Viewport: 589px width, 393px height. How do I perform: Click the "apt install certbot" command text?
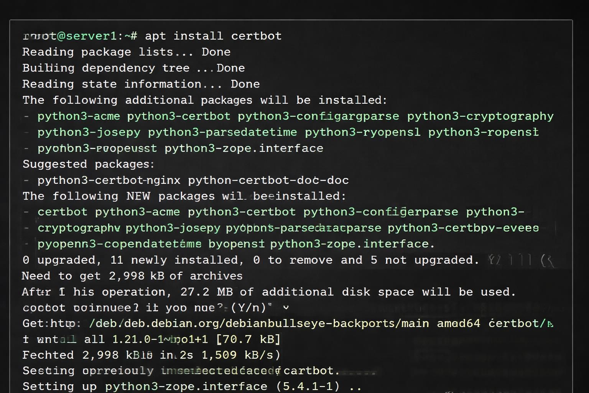213,36
